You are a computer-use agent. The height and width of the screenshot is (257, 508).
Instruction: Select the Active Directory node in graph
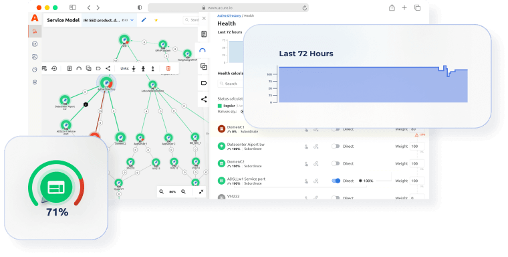(x=106, y=83)
